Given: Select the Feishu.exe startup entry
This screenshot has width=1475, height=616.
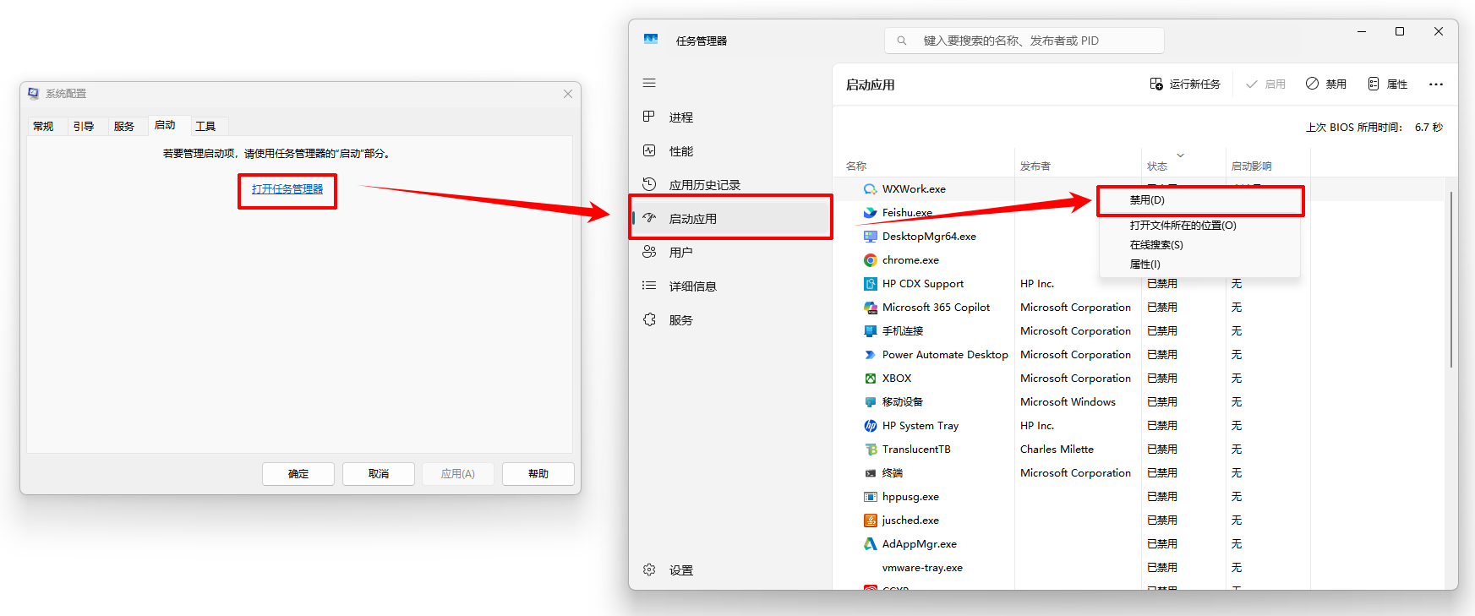Looking at the screenshot, I should pos(906,213).
